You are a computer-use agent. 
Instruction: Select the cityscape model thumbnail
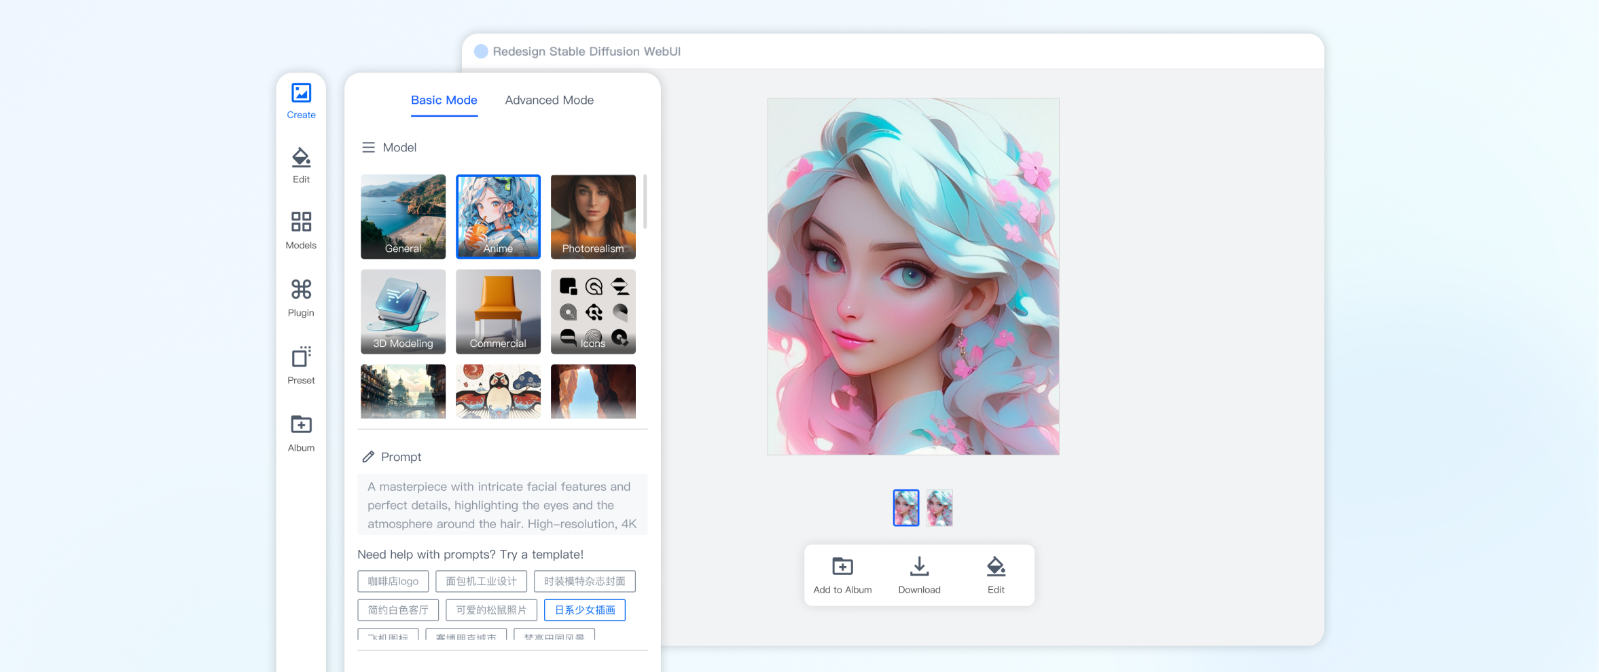(x=403, y=392)
